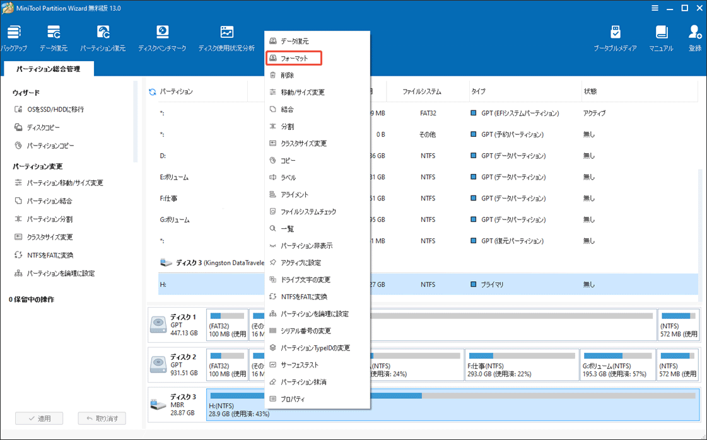The image size is (707, 440).
Task: Click the 取り消す button
Action: pos(102,419)
